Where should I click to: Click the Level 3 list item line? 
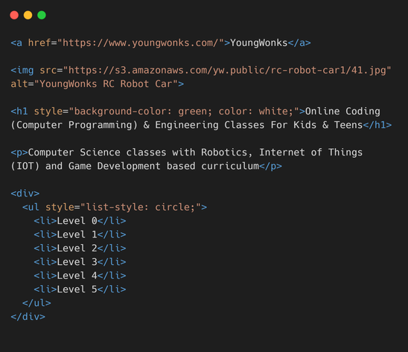point(80,262)
